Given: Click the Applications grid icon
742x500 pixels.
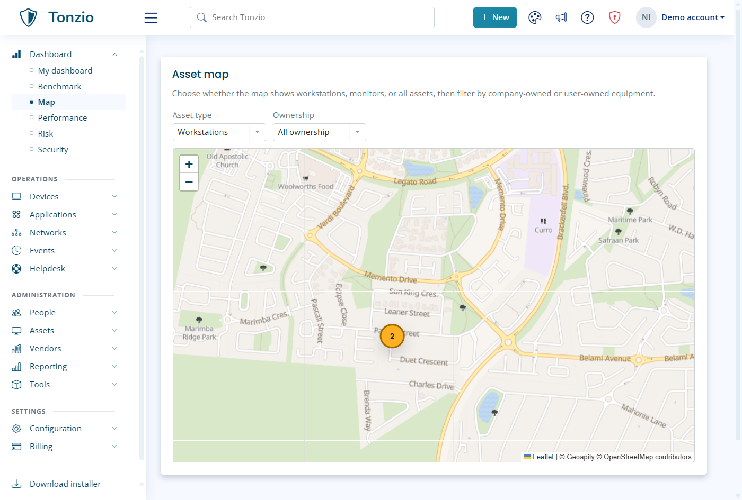Looking at the screenshot, I should tap(16, 214).
